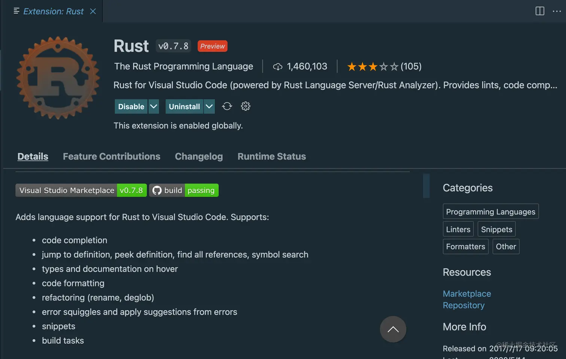Select the Extension: Rust editor tab

pyautogui.click(x=52, y=11)
